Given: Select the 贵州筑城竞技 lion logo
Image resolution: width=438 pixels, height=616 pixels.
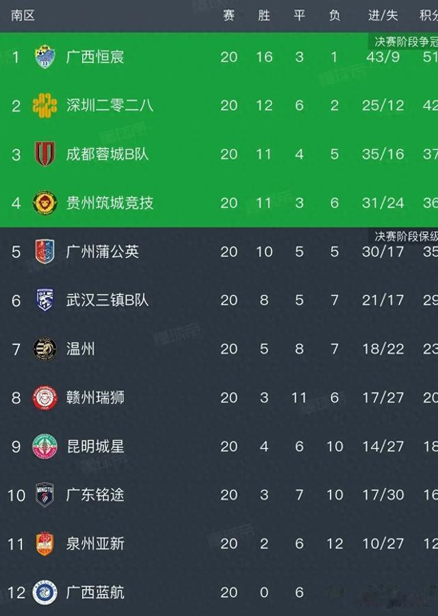Looking at the screenshot, I should click(44, 203).
